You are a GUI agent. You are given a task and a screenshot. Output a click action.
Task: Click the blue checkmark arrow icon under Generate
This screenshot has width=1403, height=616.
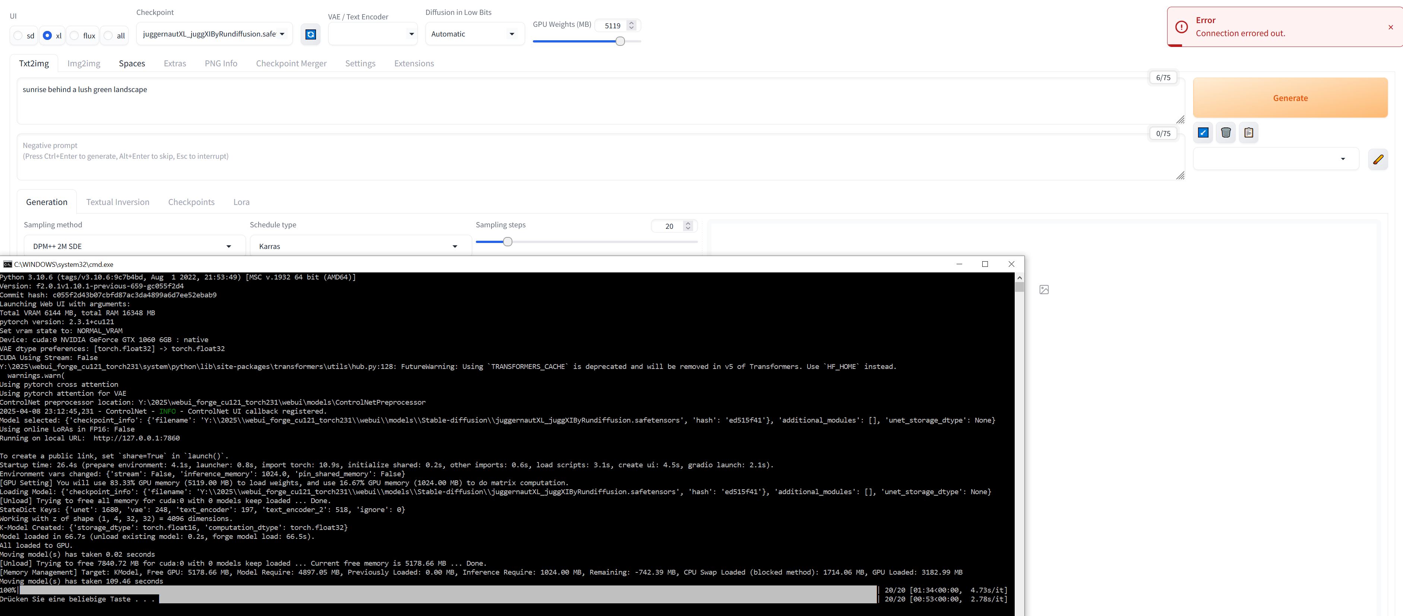pyautogui.click(x=1203, y=132)
